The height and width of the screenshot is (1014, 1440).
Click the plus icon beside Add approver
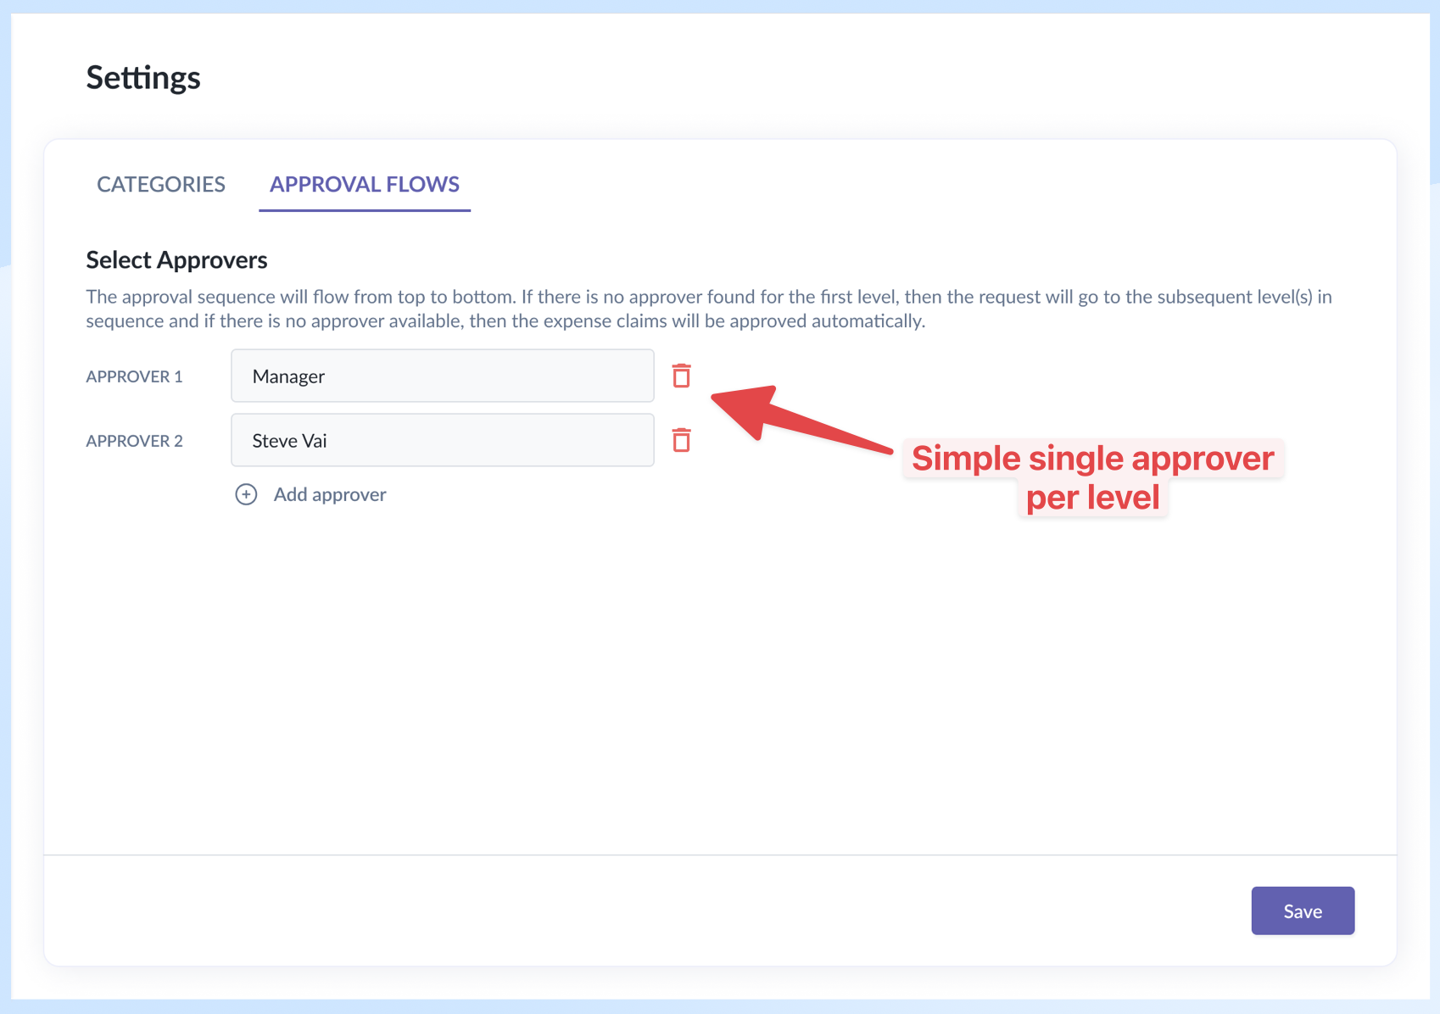click(245, 493)
